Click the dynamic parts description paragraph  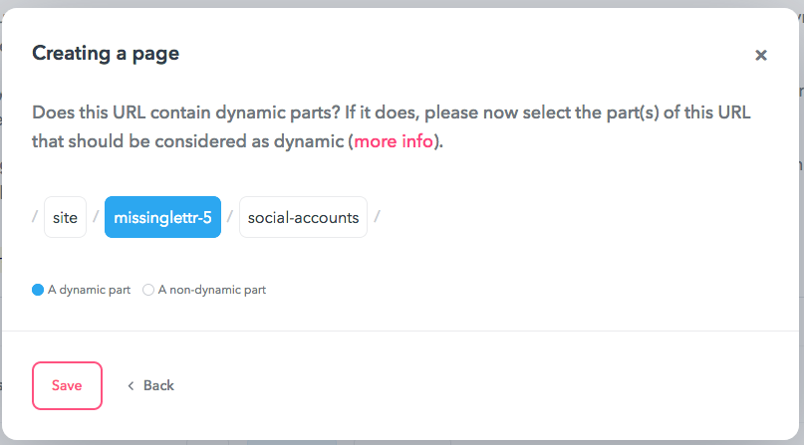tap(391, 126)
